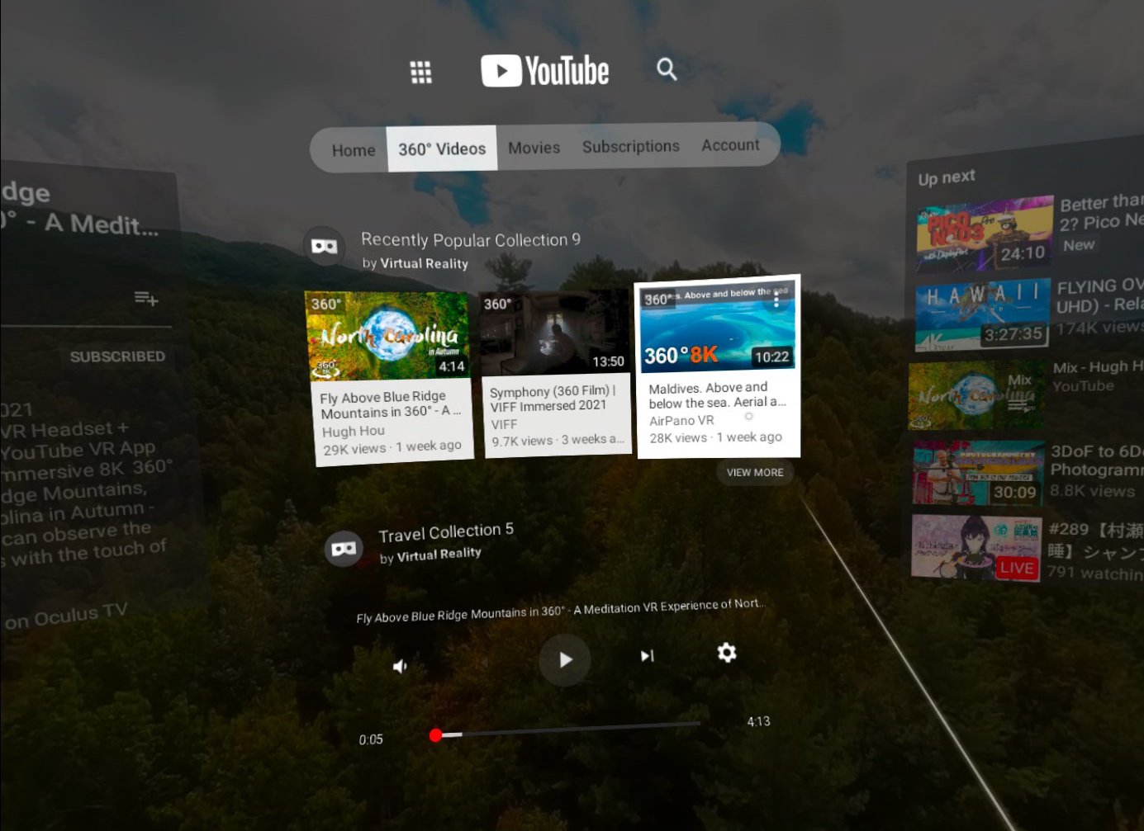Open search with the magnifier icon

[666, 69]
